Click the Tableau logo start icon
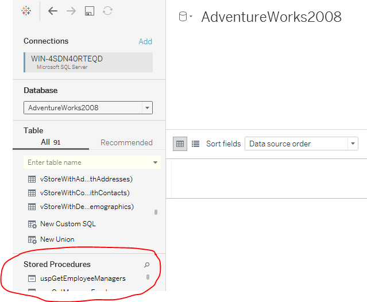Image resolution: width=367 pixels, height=302 pixels. pos(26,11)
